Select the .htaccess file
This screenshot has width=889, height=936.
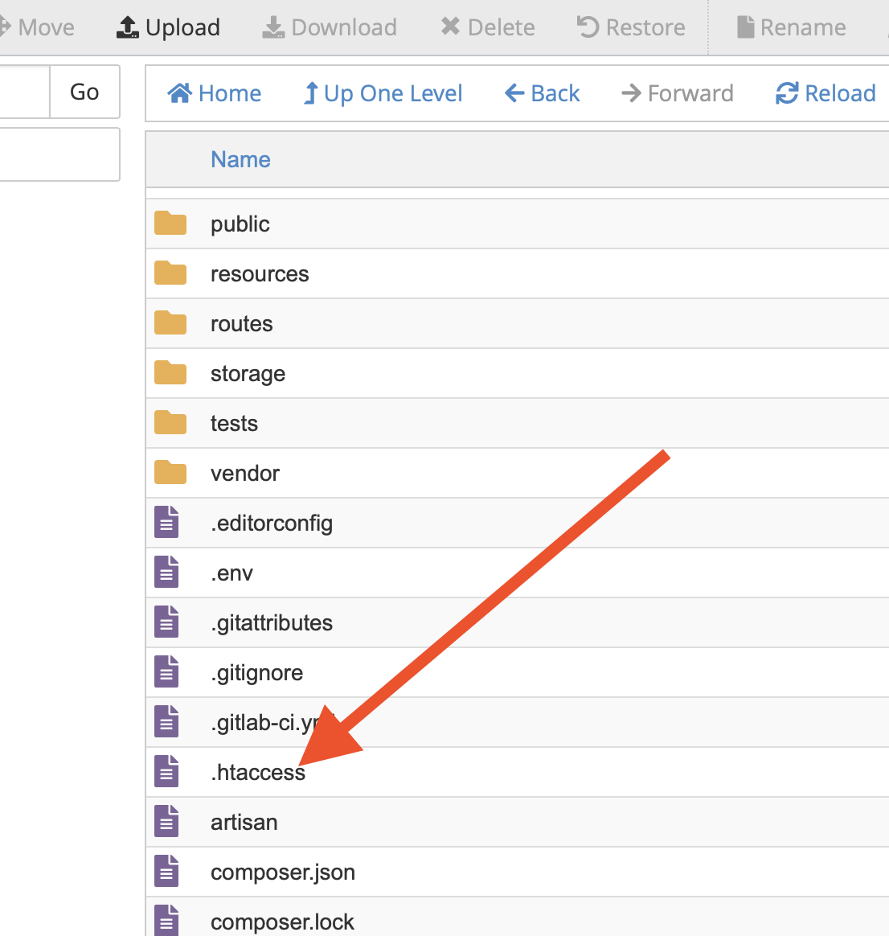coord(258,772)
